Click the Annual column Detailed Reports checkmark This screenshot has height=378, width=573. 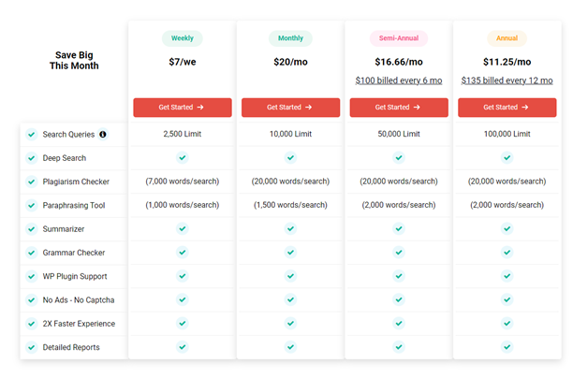[x=507, y=347]
